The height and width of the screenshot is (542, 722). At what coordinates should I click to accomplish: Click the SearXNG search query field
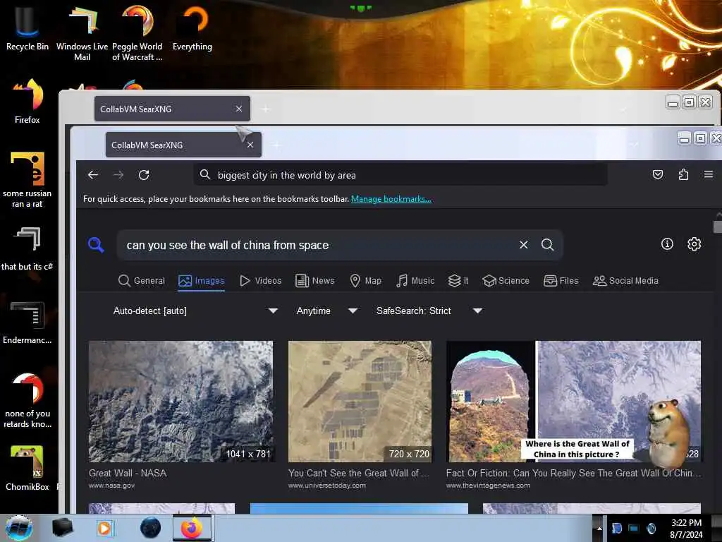tap(318, 245)
